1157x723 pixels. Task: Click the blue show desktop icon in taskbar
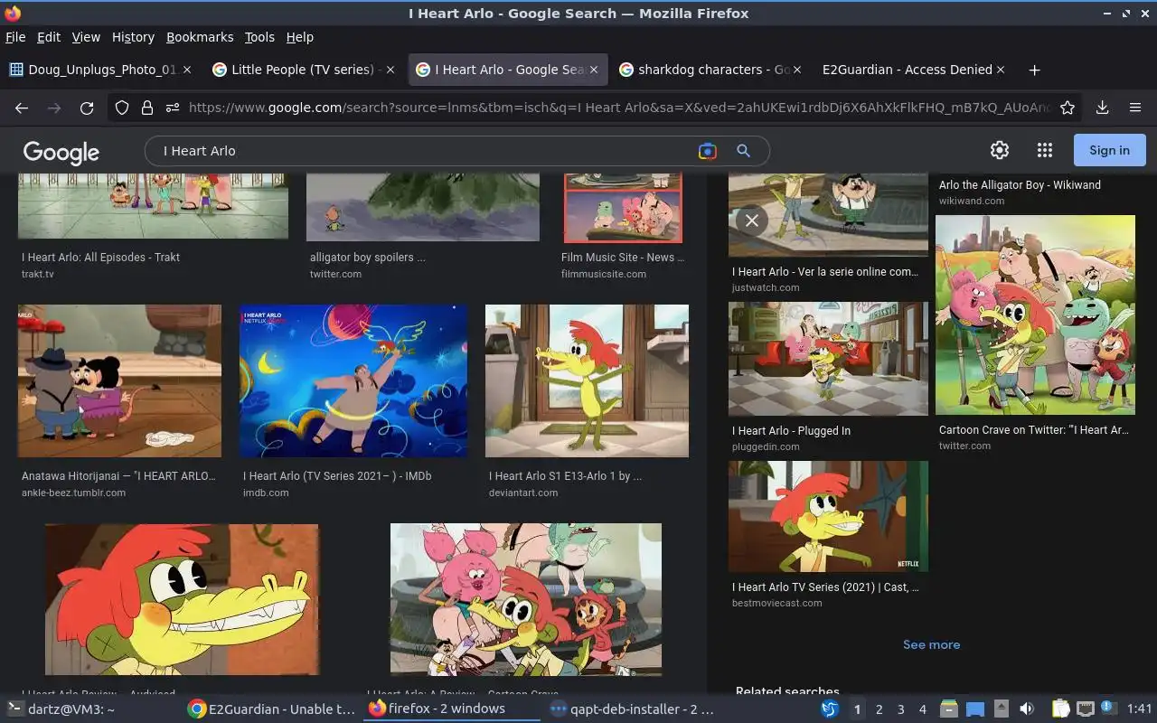point(975,709)
